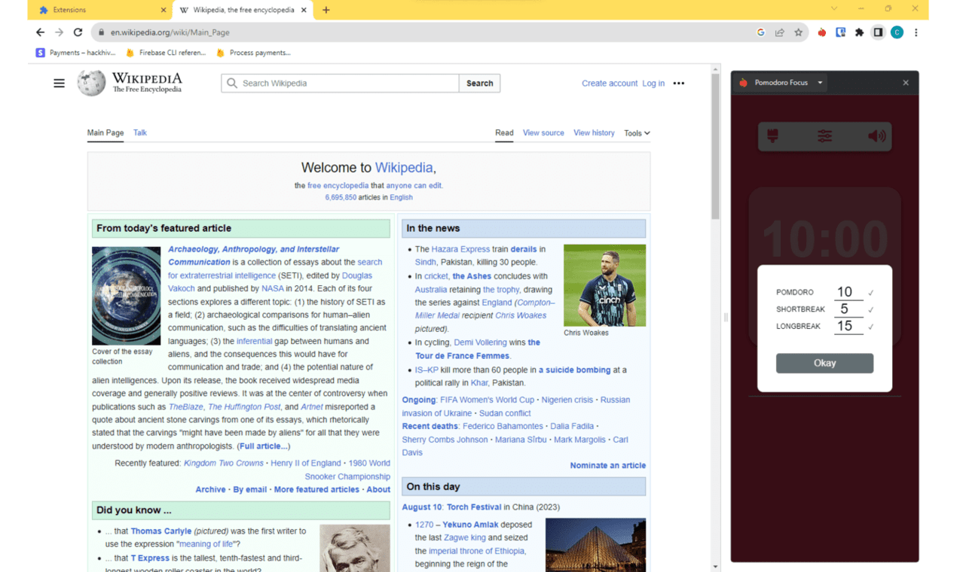Screen dimensions: 957x572
Task: Toggle the Pomodoro speaker sound icon
Action: 876,136
